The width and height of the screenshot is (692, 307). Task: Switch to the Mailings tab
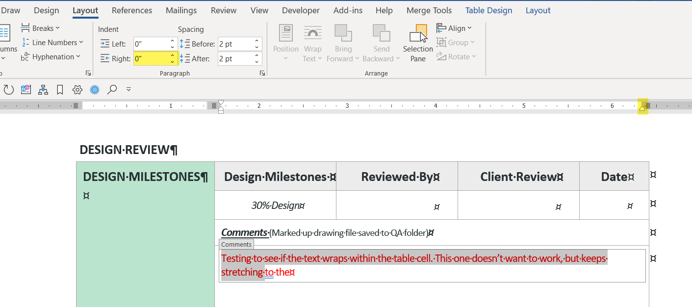coord(181,10)
